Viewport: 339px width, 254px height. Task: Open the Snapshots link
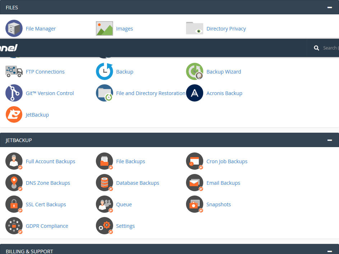[x=219, y=204]
